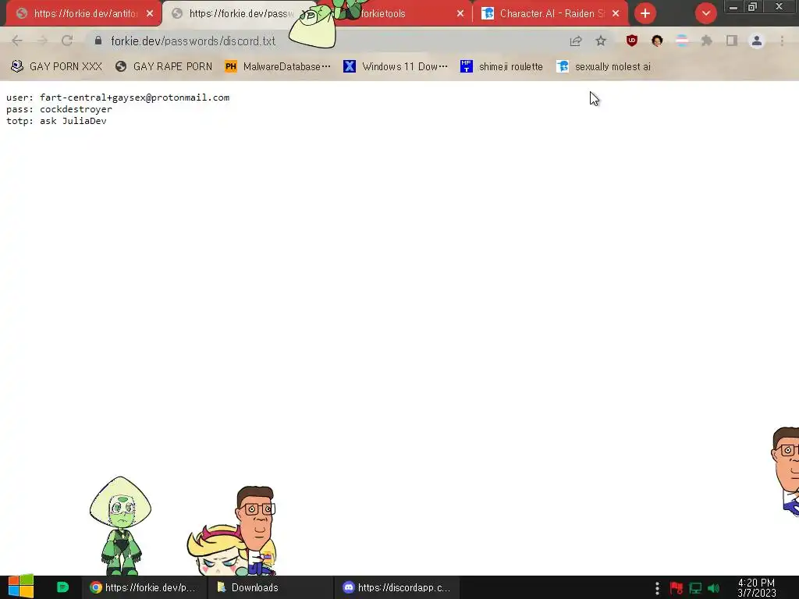
Task: Click the 'totp: ask JuliaDev' line
Action: coord(56,121)
